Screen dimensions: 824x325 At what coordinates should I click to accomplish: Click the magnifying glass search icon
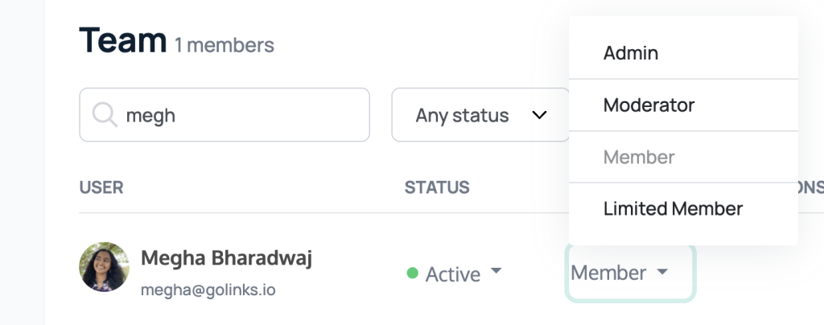coord(105,114)
